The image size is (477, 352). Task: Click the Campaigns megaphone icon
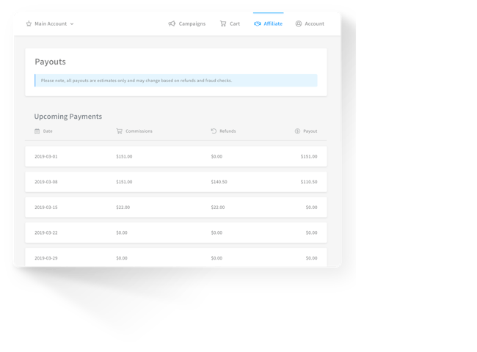172,23
